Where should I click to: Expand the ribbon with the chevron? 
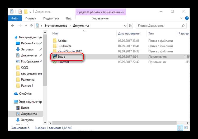pos(181,18)
